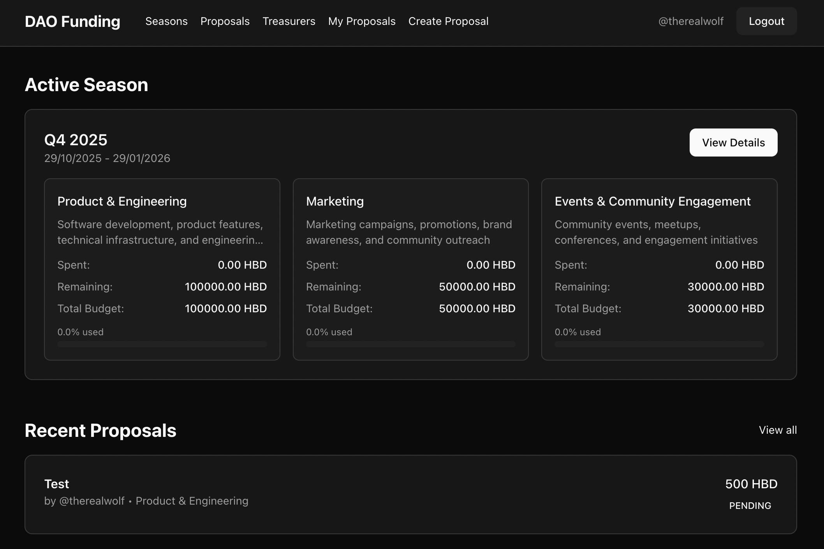Select the Marketing budget card
The height and width of the screenshot is (549, 824).
(x=410, y=269)
